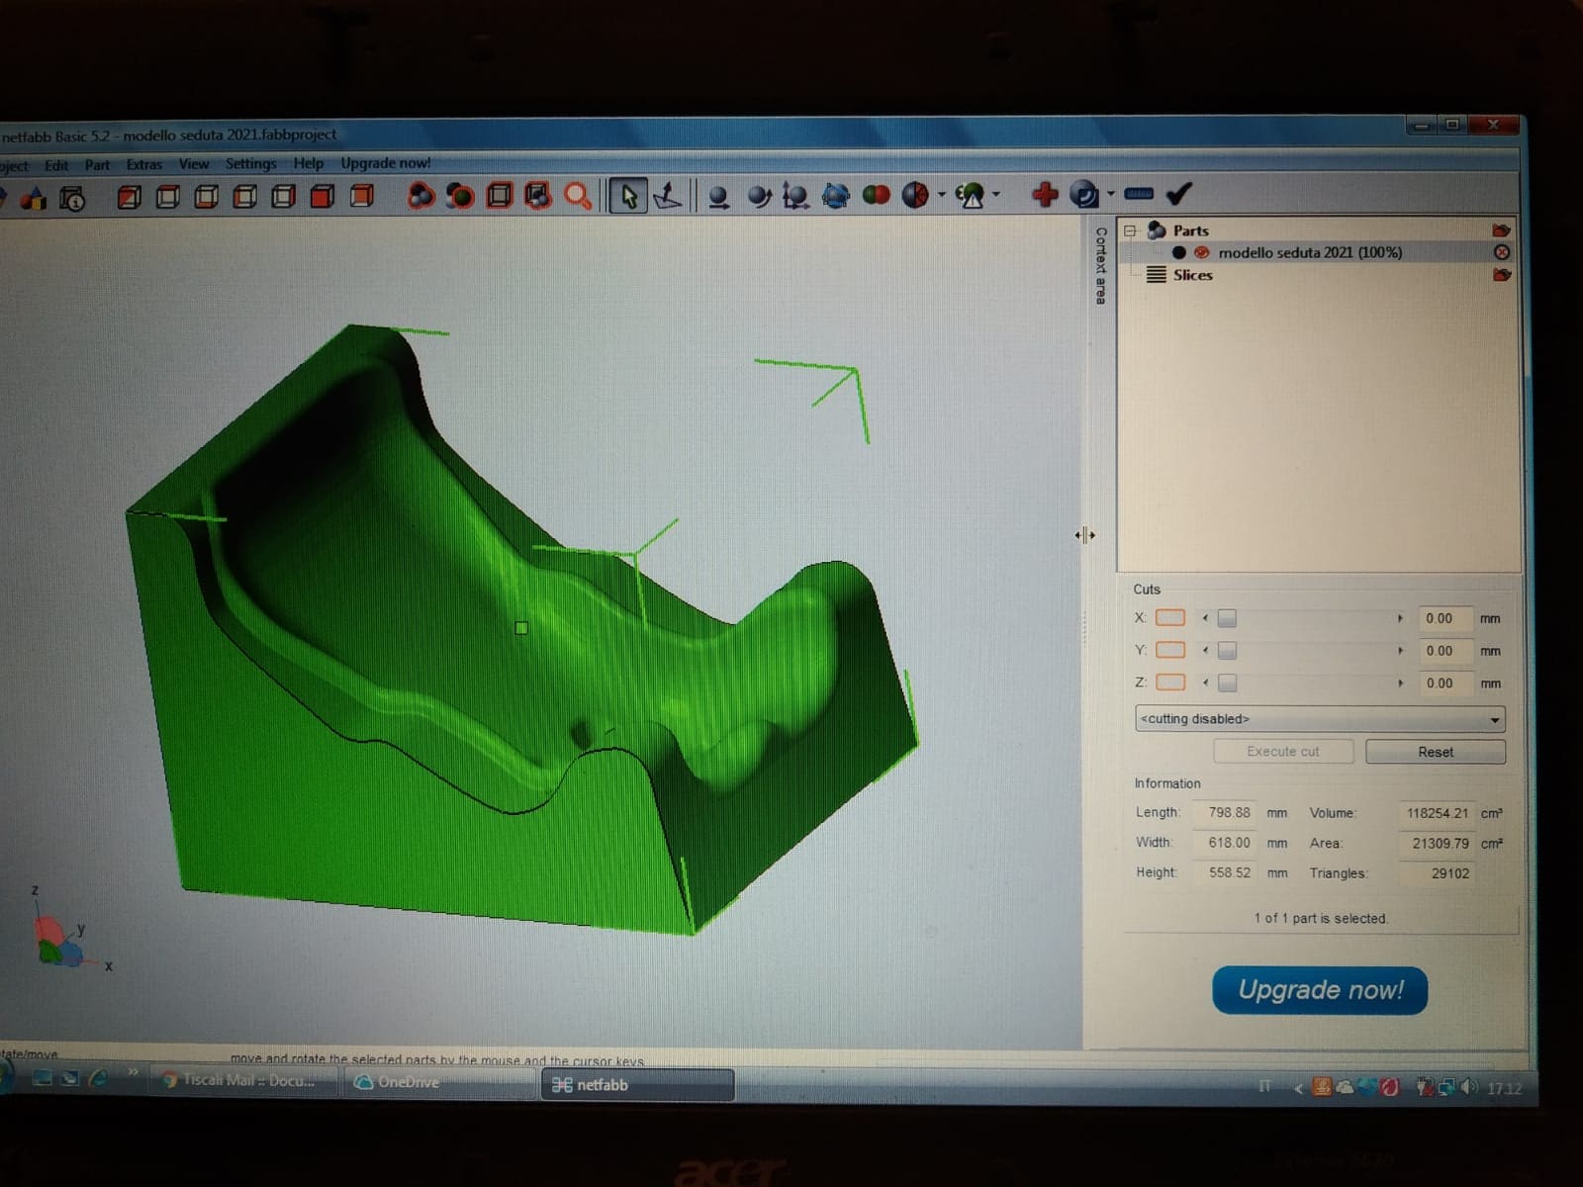Collapse the Parts tree node
The width and height of the screenshot is (1583, 1187).
point(1130,230)
